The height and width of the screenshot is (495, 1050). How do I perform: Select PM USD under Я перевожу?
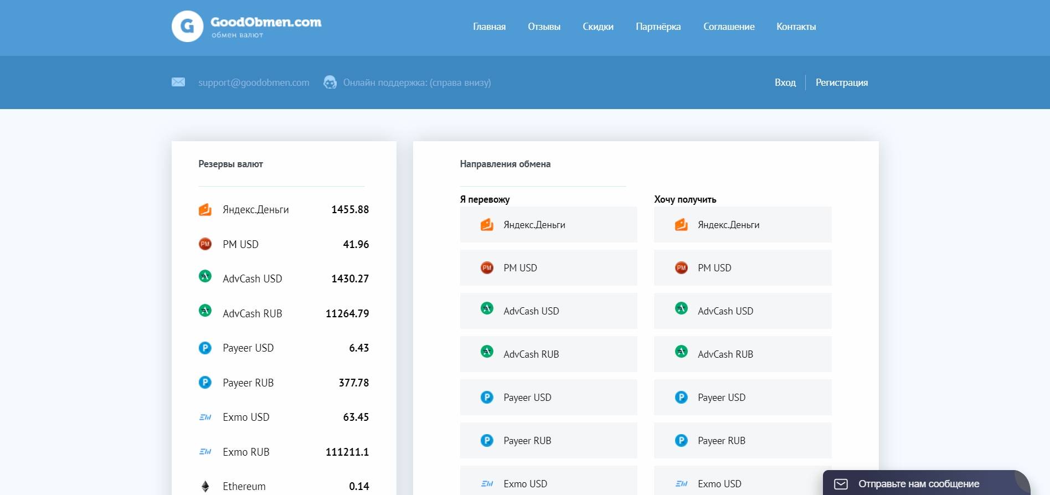click(x=548, y=267)
